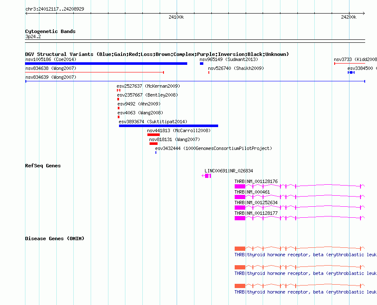Click the nsv834639 (Wong2007) label
This screenshot has width=377, height=305.
click(51, 77)
